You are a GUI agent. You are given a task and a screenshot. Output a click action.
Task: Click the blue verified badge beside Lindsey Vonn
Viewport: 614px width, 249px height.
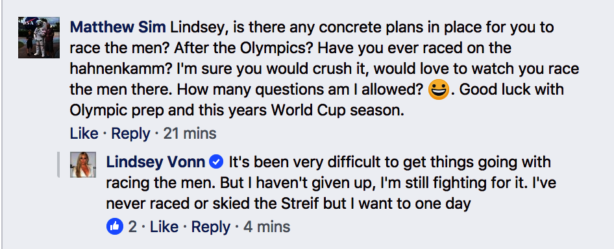coord(216,161)
